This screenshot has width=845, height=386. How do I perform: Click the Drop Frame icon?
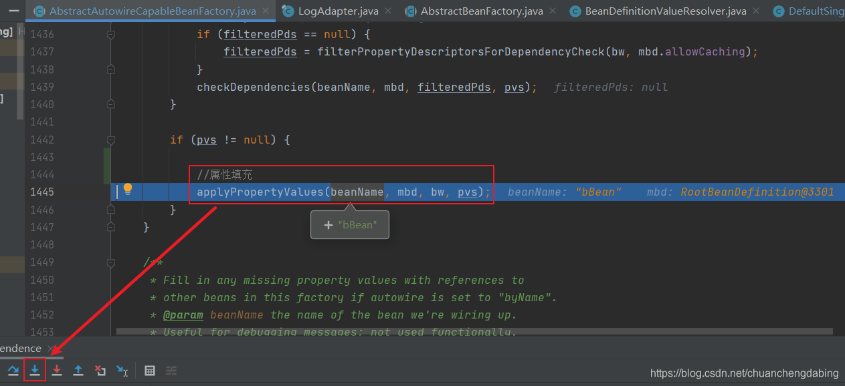point(100,371)
